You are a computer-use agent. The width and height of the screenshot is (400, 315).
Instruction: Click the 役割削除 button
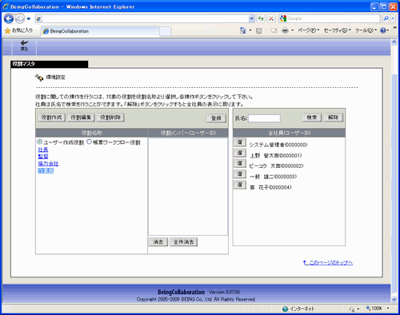click(110, 118)
